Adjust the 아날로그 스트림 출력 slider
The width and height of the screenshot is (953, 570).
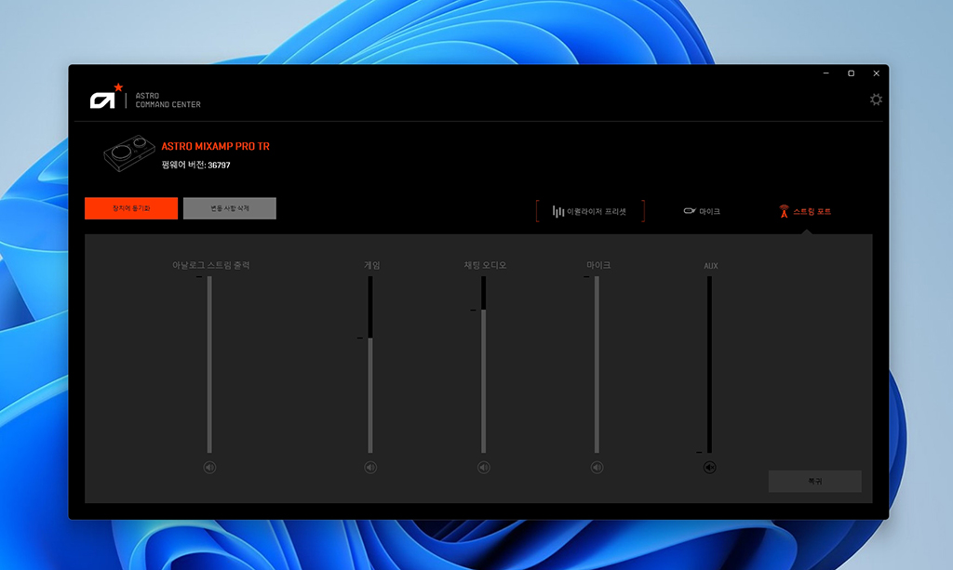click(x=209, y=365)
